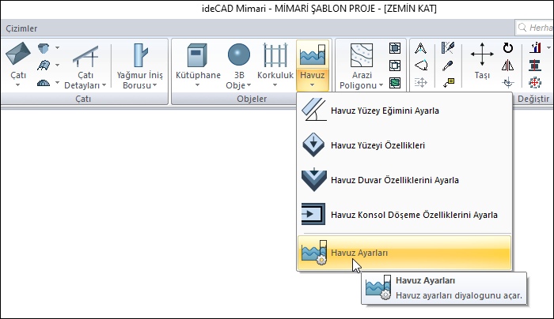Choose Havuz Yüzeyi Özellikleri from menu
Screen dimensions: 554x319
click(404, 145)
